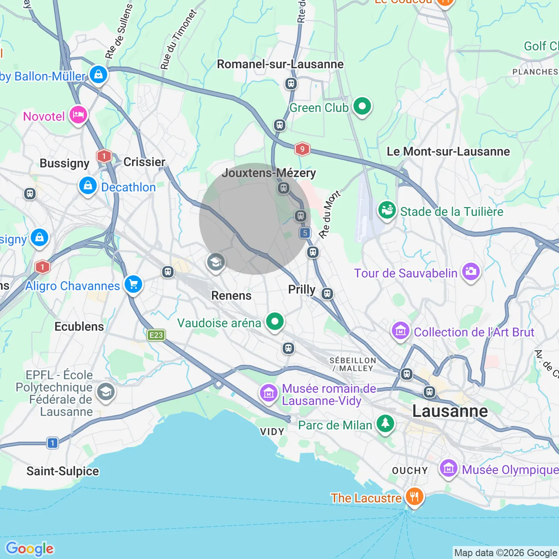Select the EPFL graduation cap marker
Screen dimensions: 559x559
(x=106, y=392)
